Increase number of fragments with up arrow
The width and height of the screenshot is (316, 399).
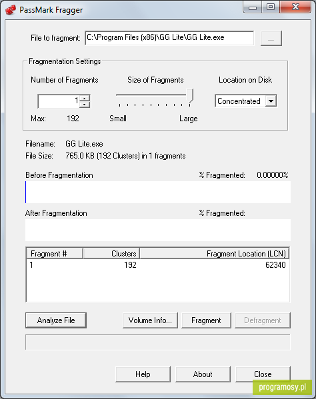click(85, 98)
